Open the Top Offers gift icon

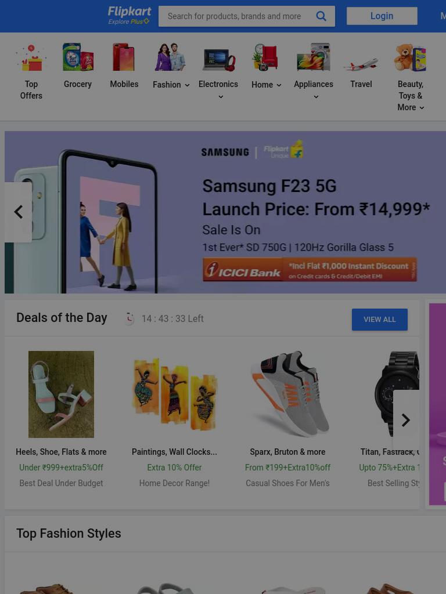[31, 57]
